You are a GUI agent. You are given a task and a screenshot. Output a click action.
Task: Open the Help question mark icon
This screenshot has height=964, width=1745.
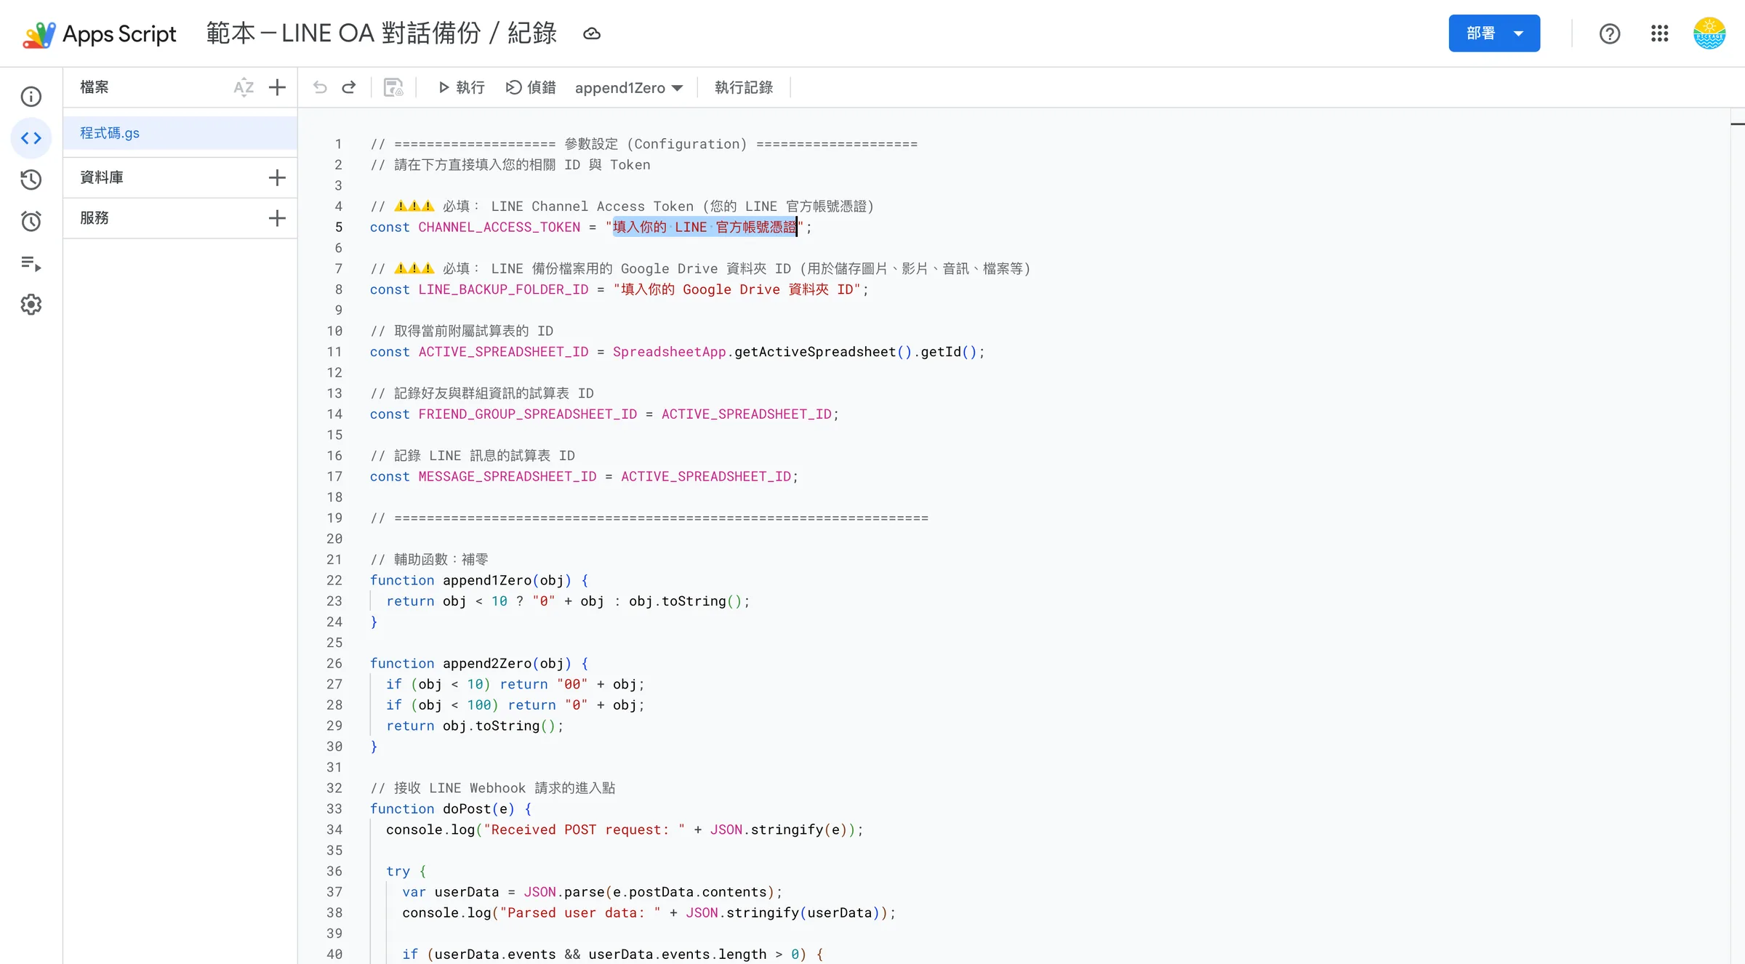[x=1609, y=33]
